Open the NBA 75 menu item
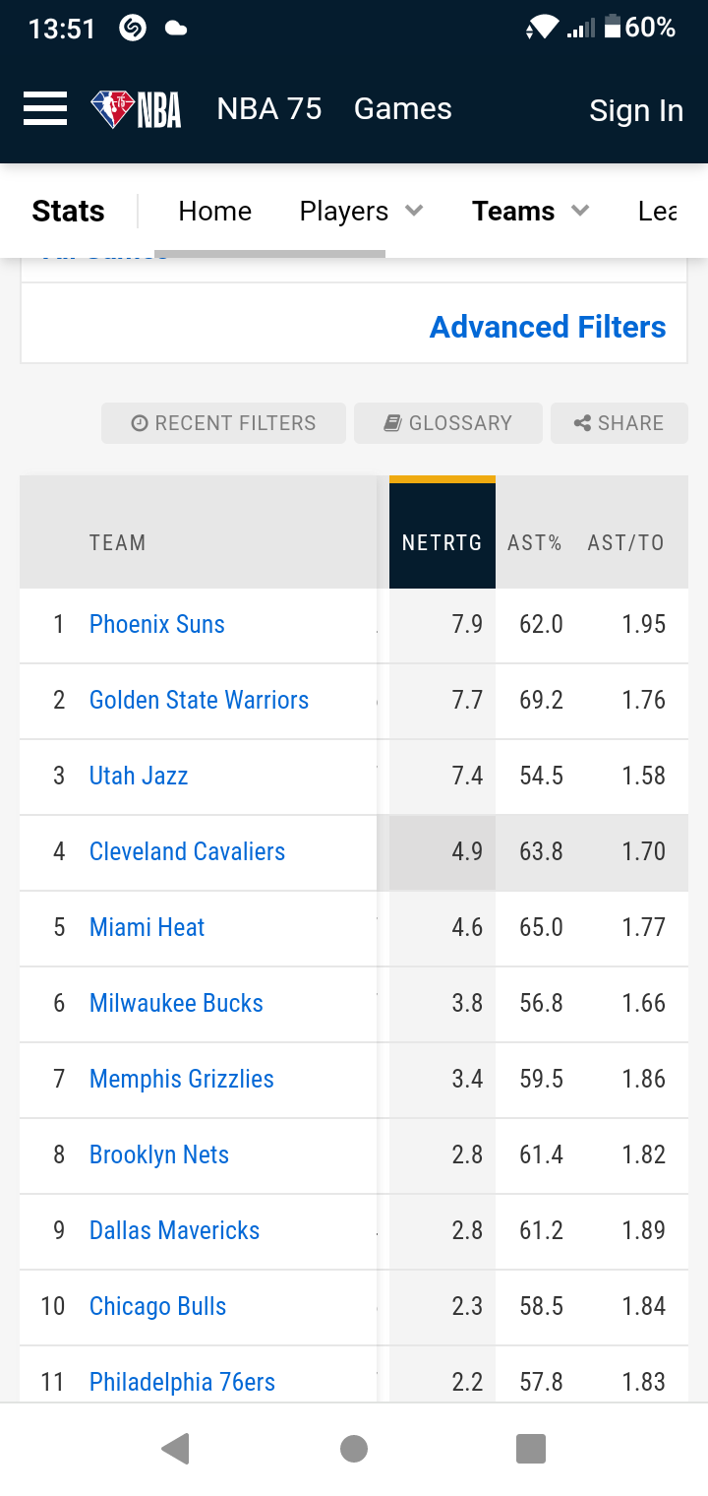The image size is (708, 1496). click(x=269, y=109)
